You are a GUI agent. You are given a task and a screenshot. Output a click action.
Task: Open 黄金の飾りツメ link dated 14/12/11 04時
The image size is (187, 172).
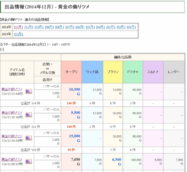tap(12, 89)
